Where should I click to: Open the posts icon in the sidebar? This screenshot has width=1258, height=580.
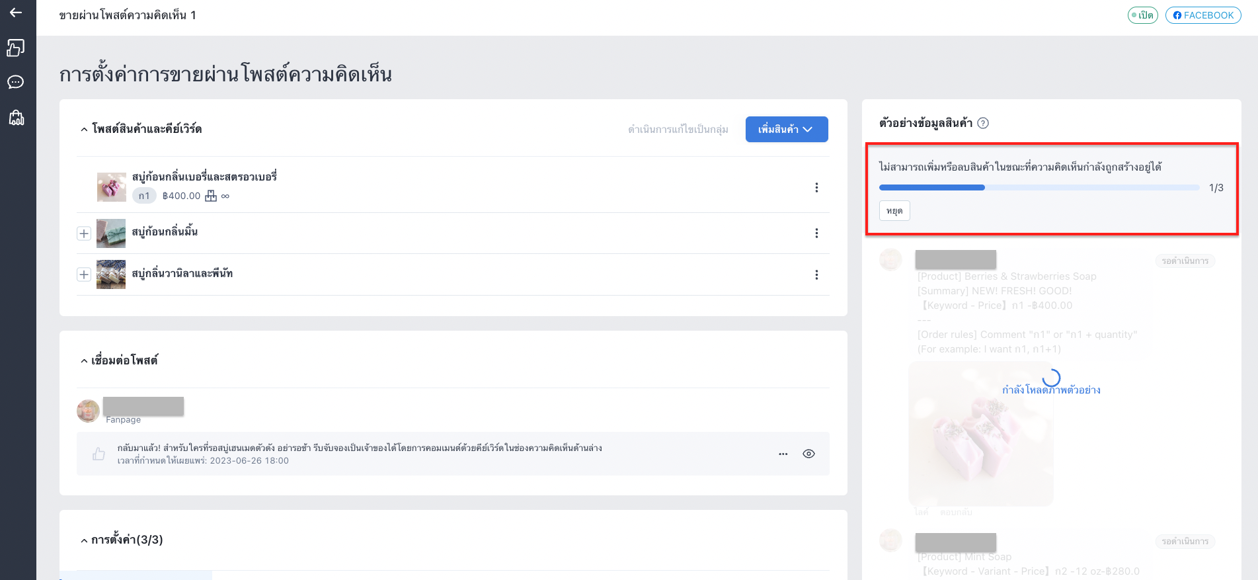pos(16,48)
